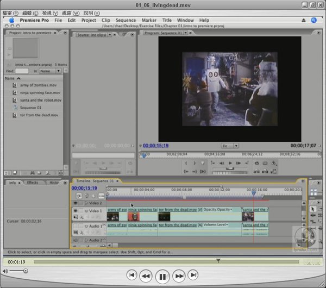326x288 pixels.
Task: Pause QuickTime playback
Action: click(162, 277)
